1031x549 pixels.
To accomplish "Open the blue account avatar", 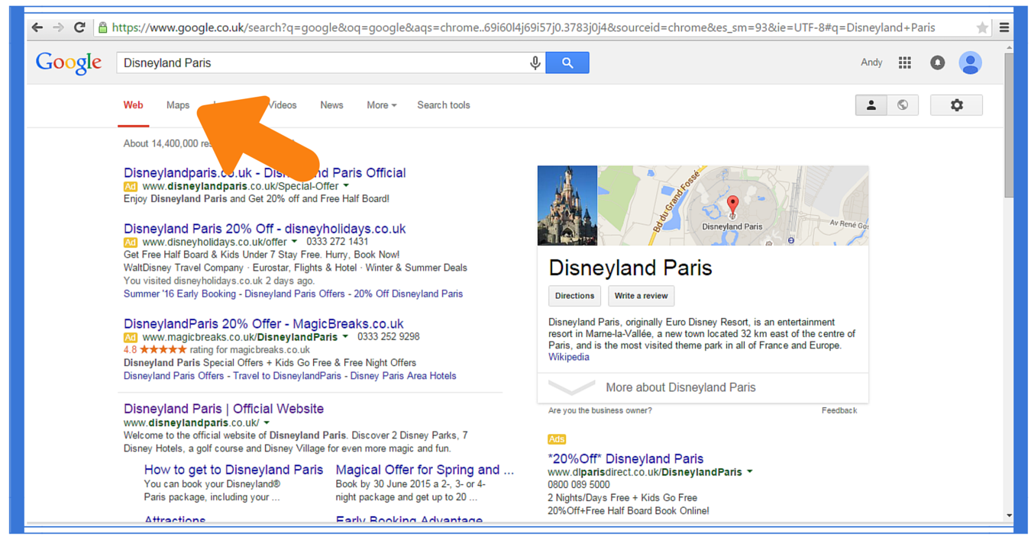I will [970, 63].
